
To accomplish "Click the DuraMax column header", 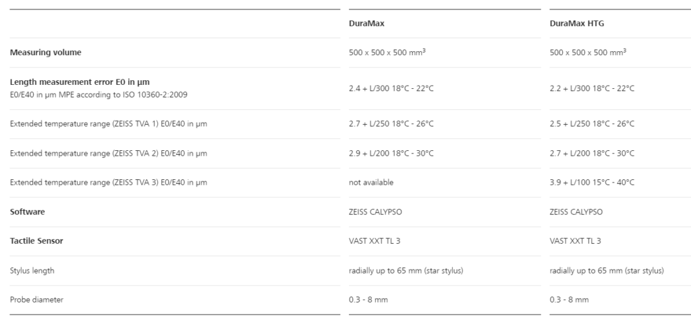I will click(x=366, y=23).
